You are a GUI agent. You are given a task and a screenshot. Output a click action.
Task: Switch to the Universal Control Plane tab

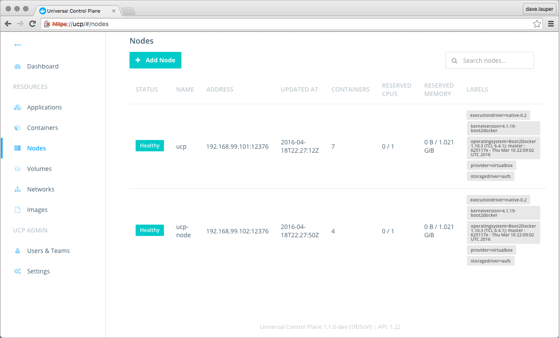point(73,10)
